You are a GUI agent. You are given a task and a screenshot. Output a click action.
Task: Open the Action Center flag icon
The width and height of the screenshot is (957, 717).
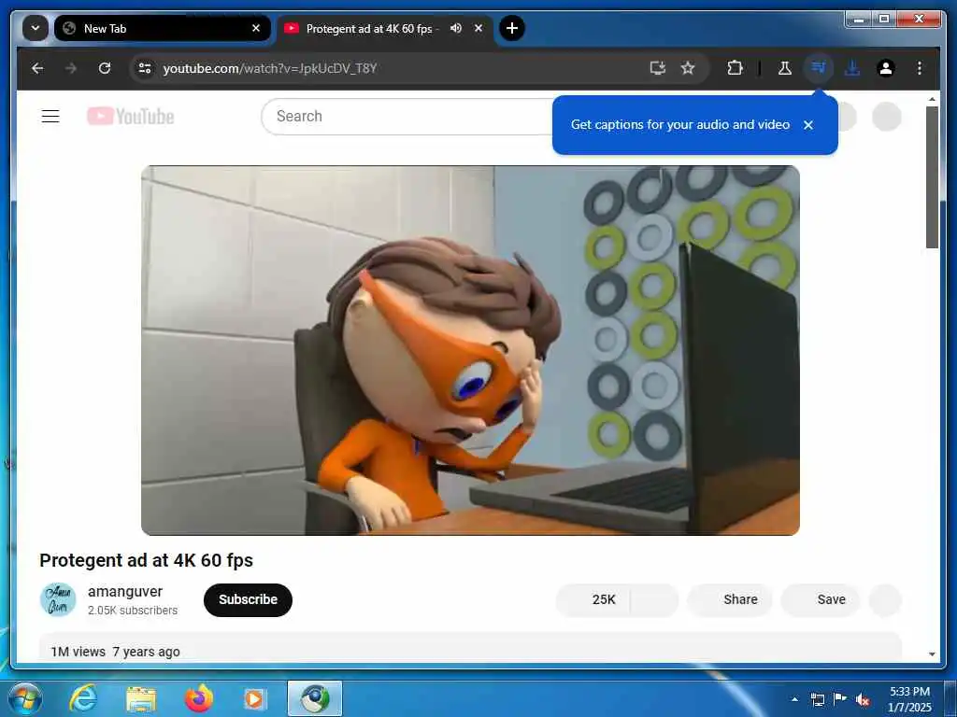pos(840,698)
